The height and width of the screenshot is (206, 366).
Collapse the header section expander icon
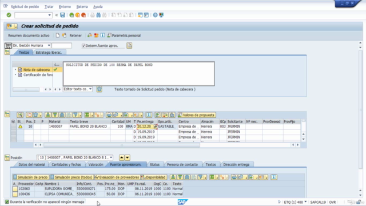(x=7, y=52)
